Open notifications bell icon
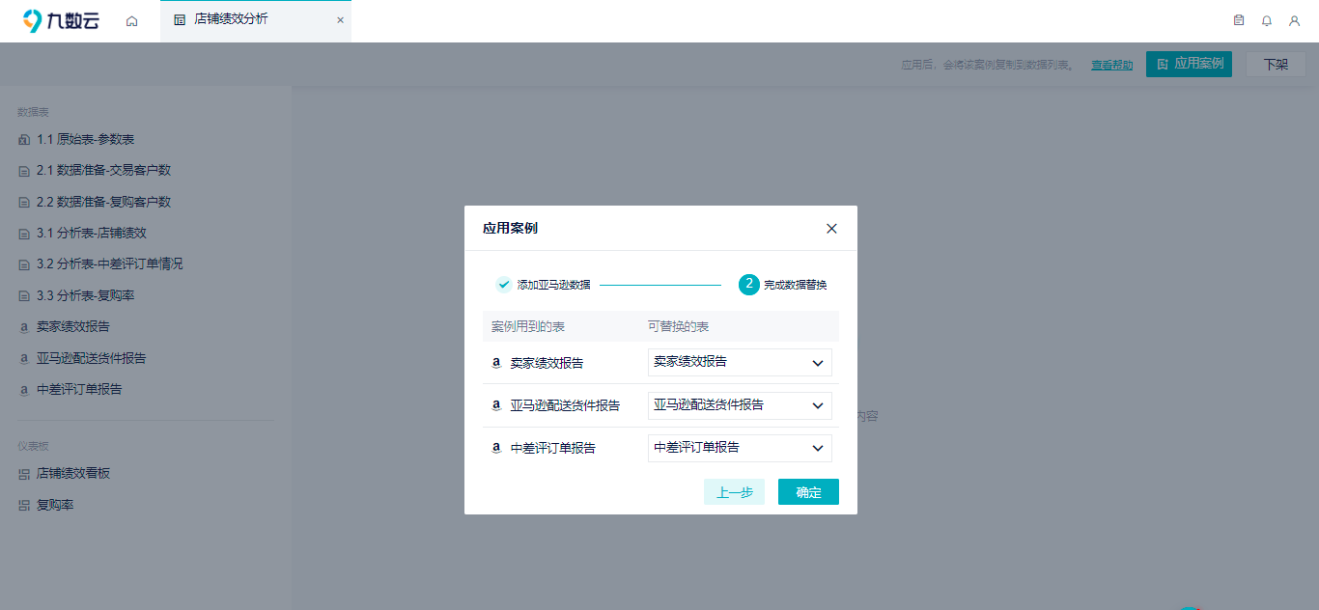This screenshot has width=1319, height=610. tap(1267, 20)
